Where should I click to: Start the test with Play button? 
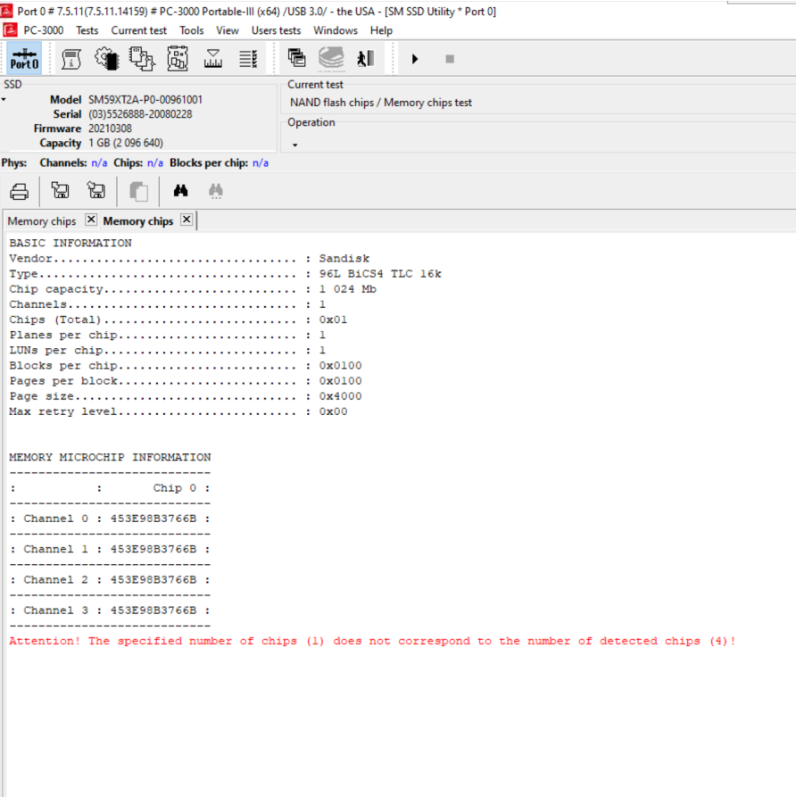415,59
